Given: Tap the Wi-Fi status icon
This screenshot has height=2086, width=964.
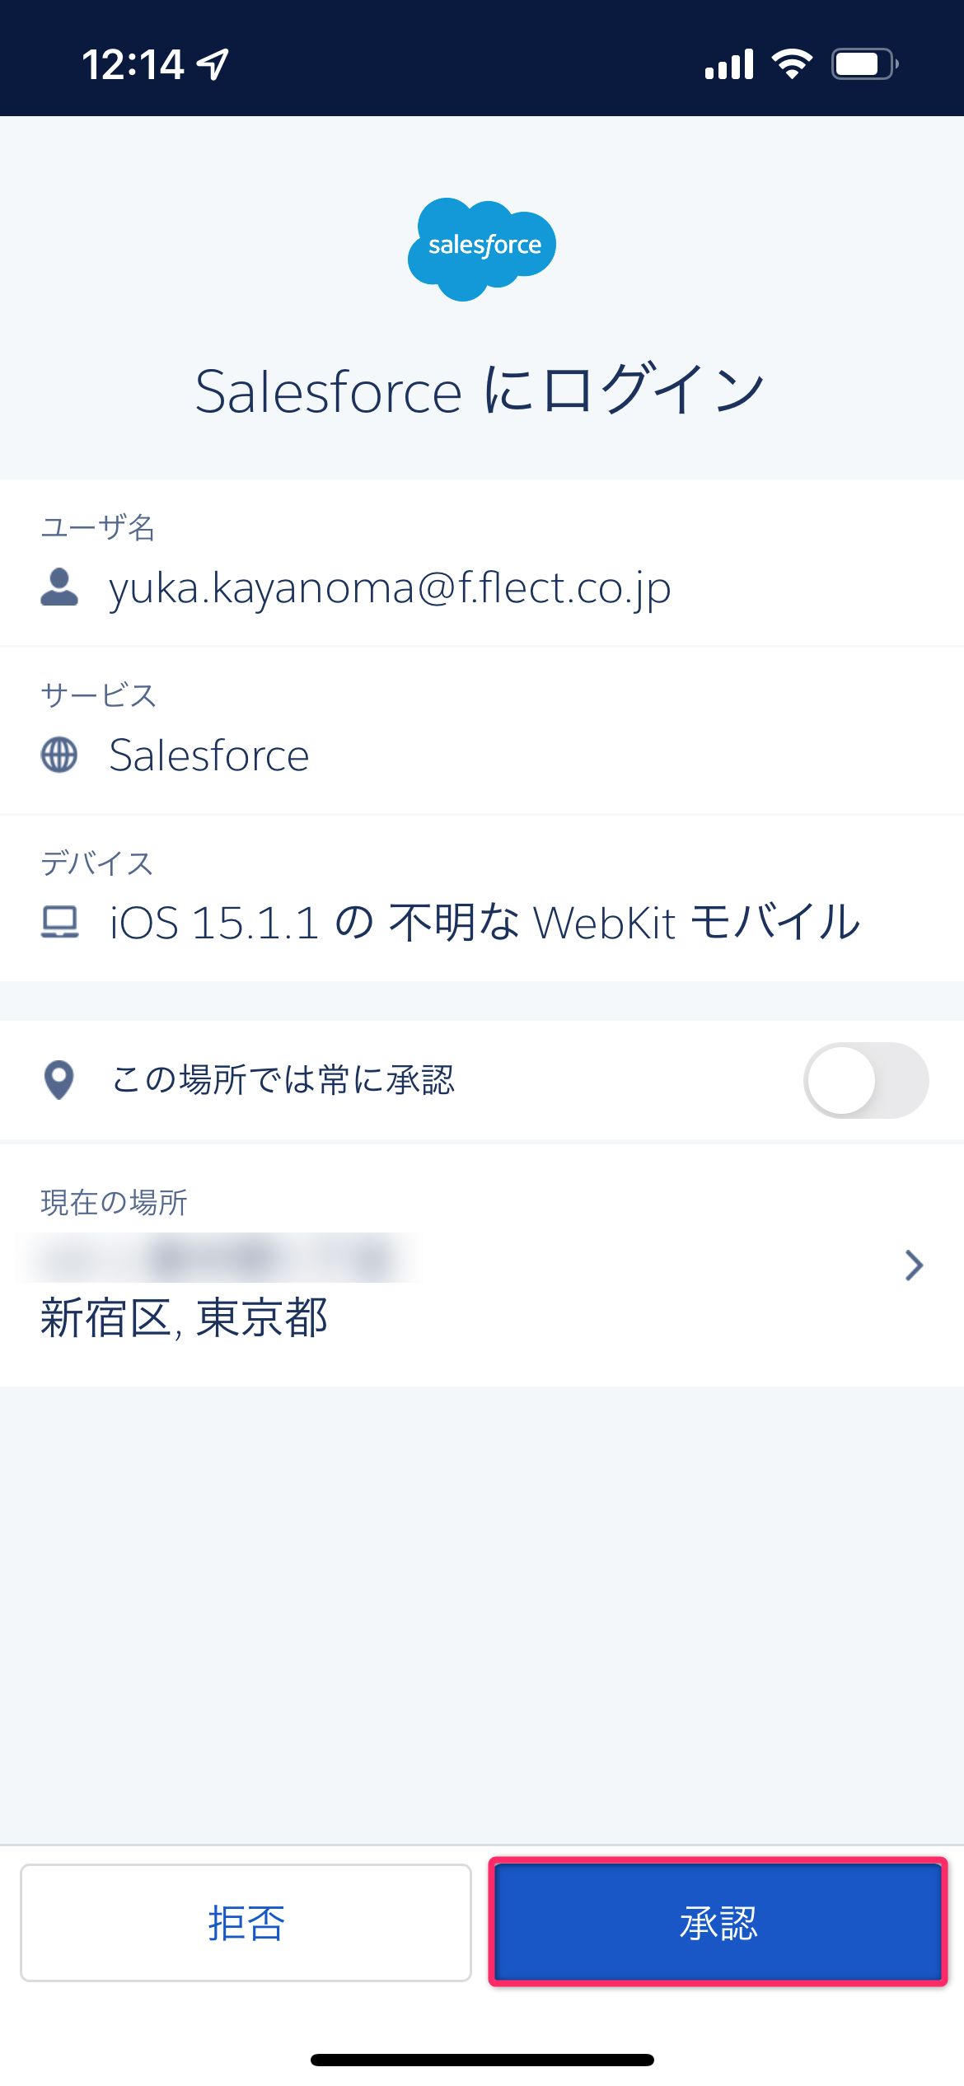Looking at the screenshot, I should coord(792,63).
